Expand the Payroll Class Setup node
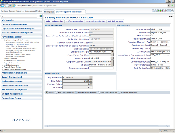The height and width of the screenshot is (133, 175). (2, 67)
